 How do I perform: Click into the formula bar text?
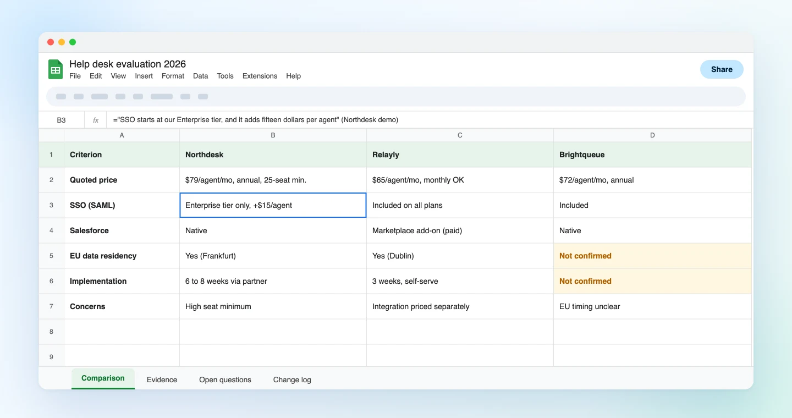(x=256, y=120)
